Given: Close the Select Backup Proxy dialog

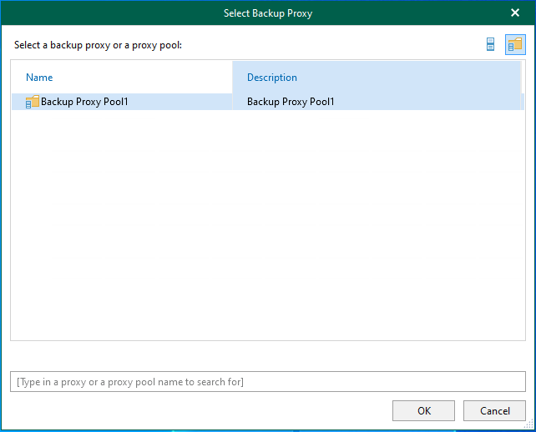Looking at the screenshot, I should click(515, 13).
